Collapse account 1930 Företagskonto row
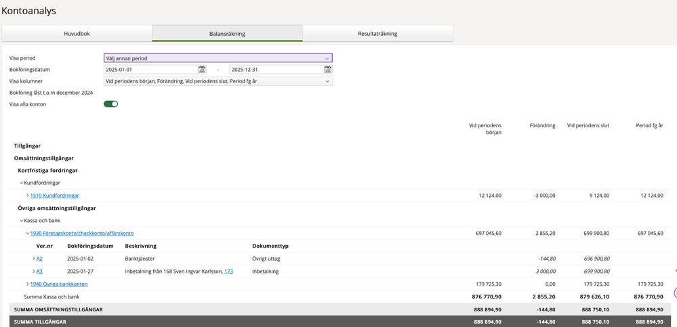Viewport: 677px width, 327px height. click(28, 234)
